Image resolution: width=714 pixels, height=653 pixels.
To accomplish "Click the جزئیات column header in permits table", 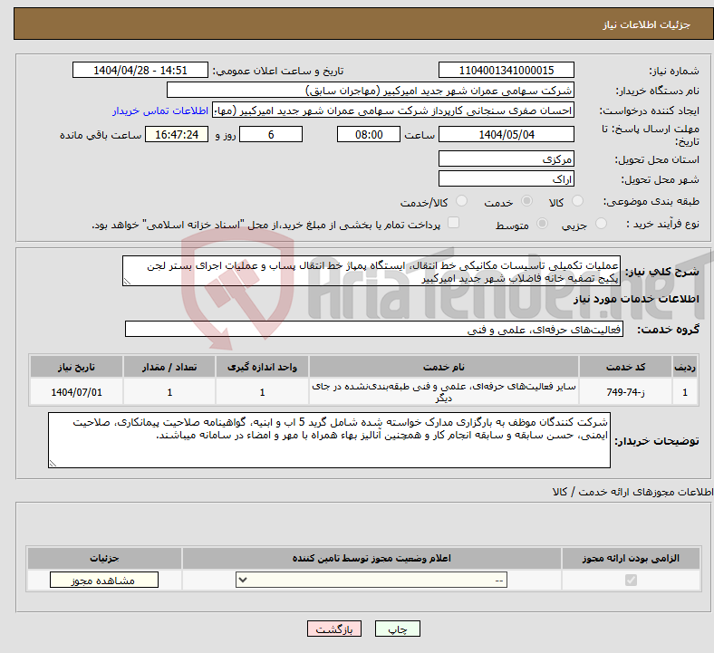I will 104,558.
